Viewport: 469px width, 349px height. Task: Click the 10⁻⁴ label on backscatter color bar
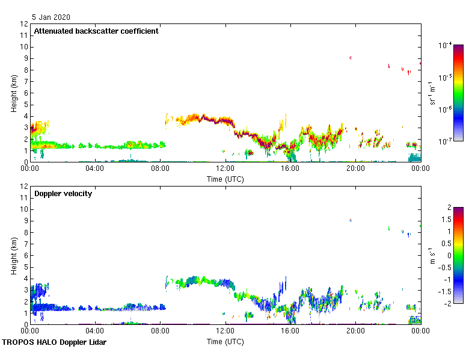445,46
